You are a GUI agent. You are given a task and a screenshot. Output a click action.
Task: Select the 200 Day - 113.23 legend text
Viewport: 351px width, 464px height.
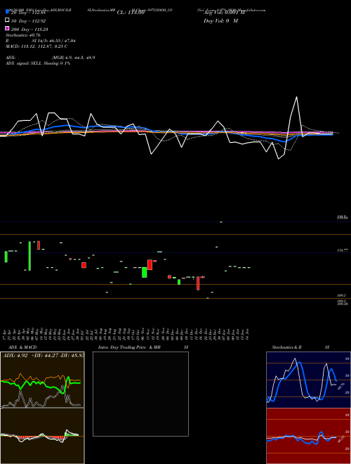point(29,30)
